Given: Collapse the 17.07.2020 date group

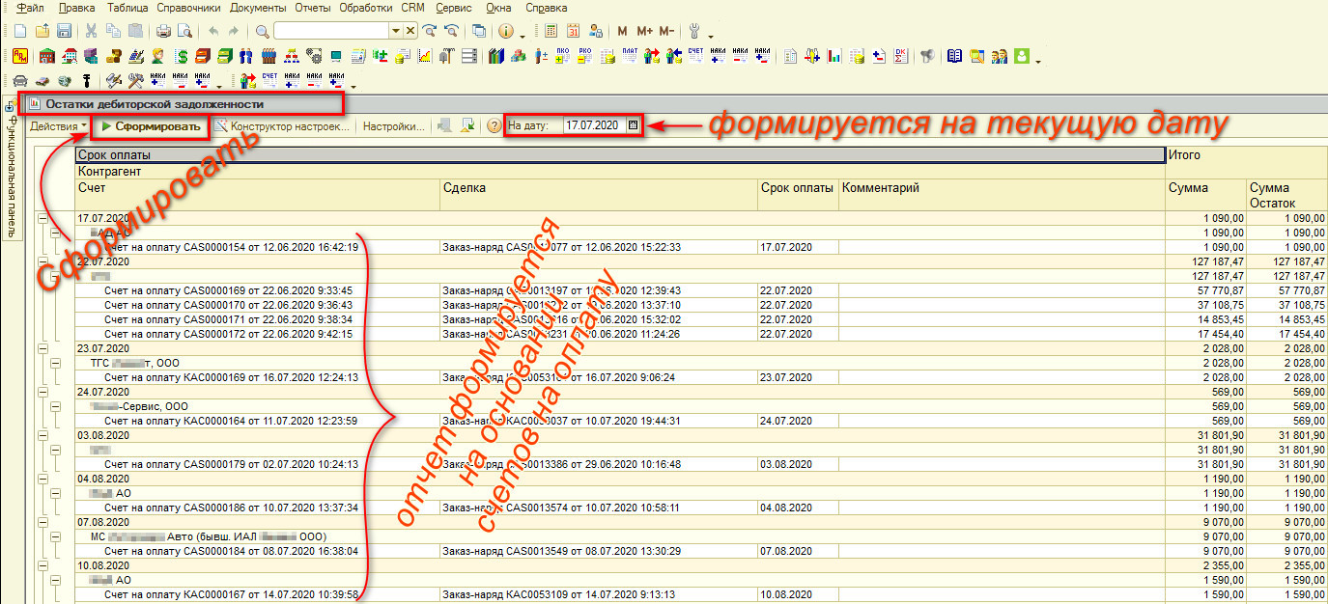Looking at the screenshot, I should point(42,220).
